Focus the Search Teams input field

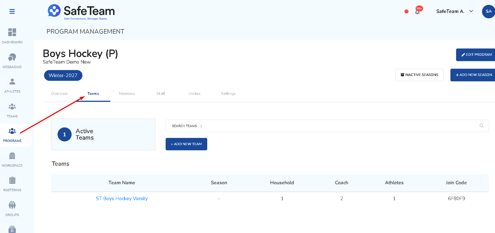327,126
